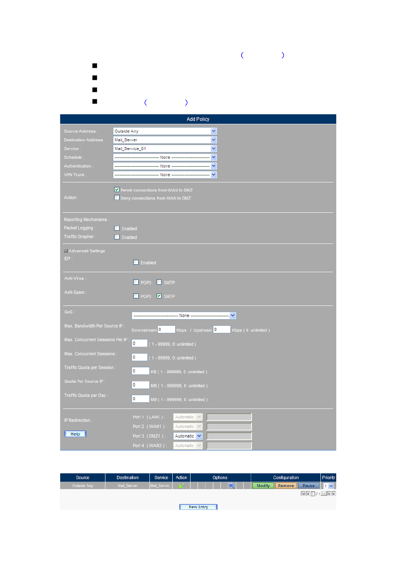Image resolution: width=396 pixels, height=561 pixels.
Task: Uncheck Anti-Spam SMTP checkbox
Action: [159, 296]
